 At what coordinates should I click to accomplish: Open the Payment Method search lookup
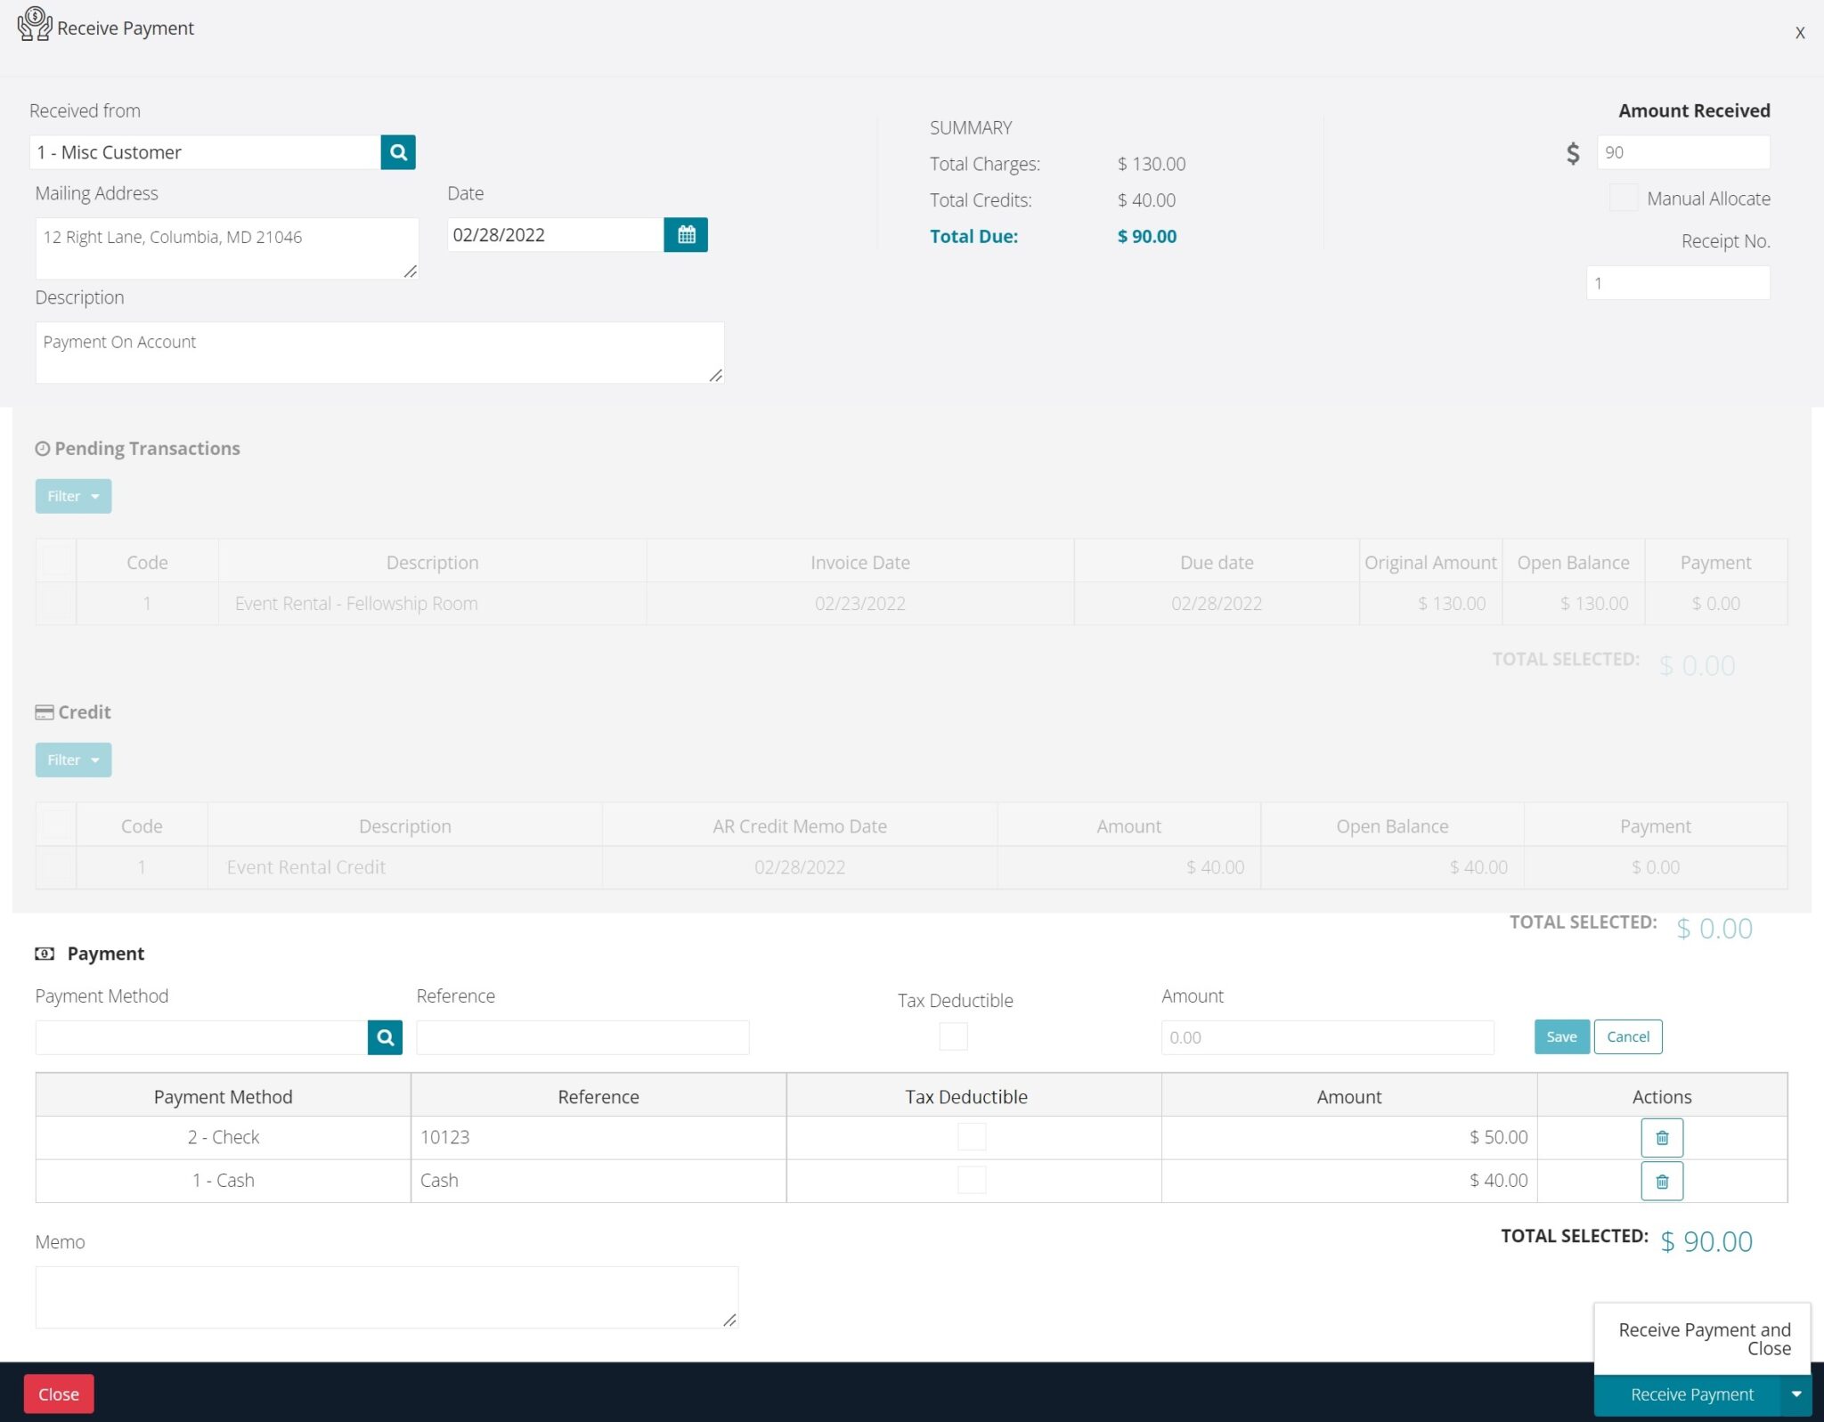point(384,1036)
